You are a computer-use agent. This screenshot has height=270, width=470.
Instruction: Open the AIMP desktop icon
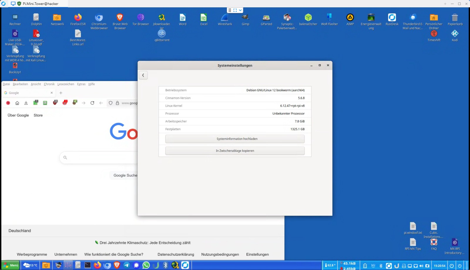(x=350, y=20)
